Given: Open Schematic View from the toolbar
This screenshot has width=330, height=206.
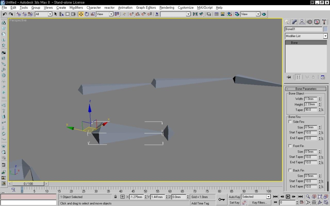Looking at the screenshot, I should (222, 14).
